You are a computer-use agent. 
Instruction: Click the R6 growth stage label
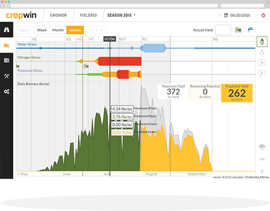(x=216, y=39)
